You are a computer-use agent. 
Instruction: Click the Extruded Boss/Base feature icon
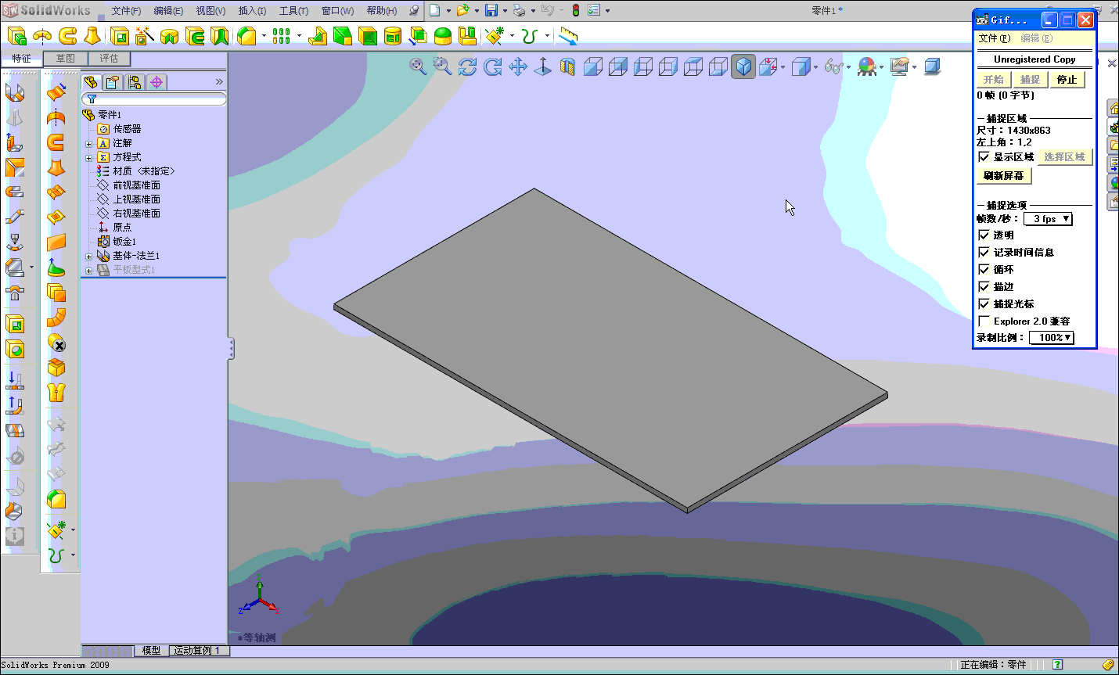click(x=18, y=36)
